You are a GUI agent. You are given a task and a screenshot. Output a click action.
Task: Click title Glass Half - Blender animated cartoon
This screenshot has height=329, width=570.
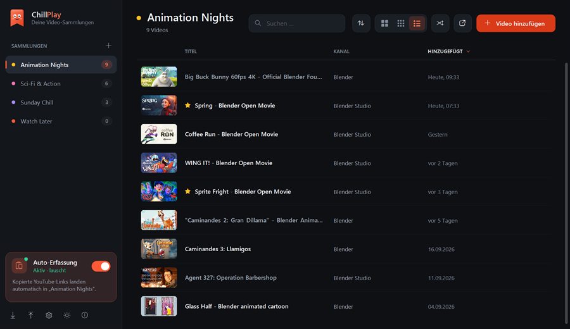tap(236, 306)
